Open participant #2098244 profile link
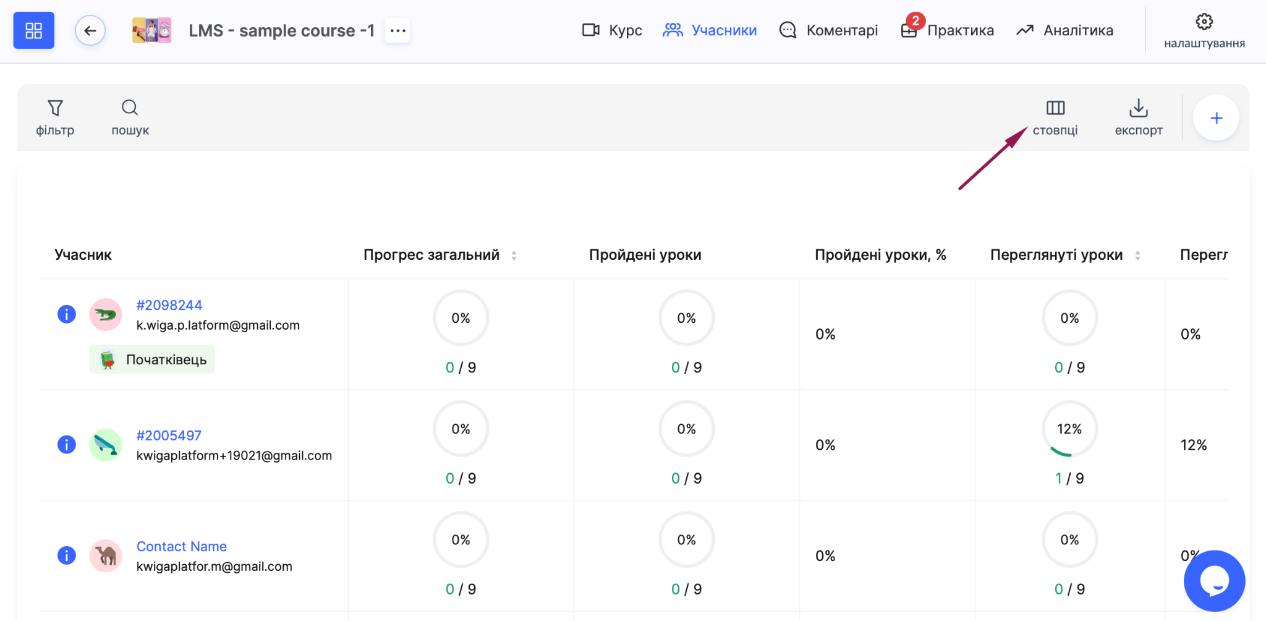1266x621 pixels. click(169, 305)
